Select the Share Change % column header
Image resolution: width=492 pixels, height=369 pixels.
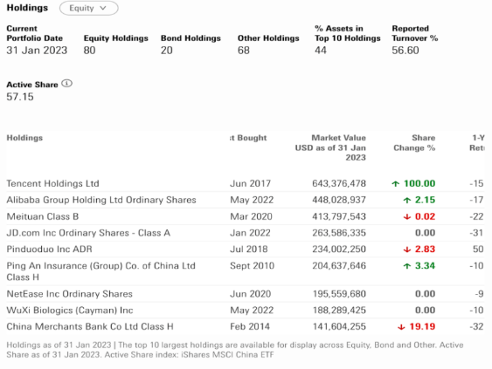(414, 143)
